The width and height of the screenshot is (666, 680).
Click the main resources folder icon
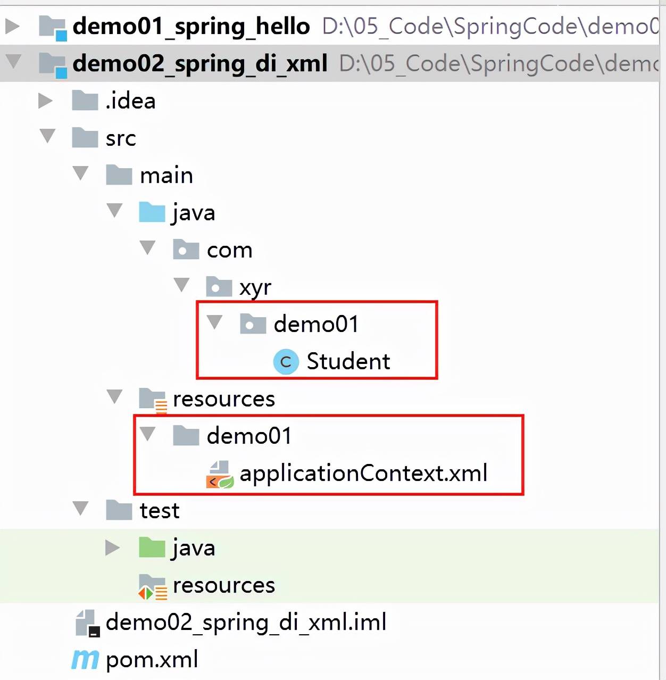[153, 401]
